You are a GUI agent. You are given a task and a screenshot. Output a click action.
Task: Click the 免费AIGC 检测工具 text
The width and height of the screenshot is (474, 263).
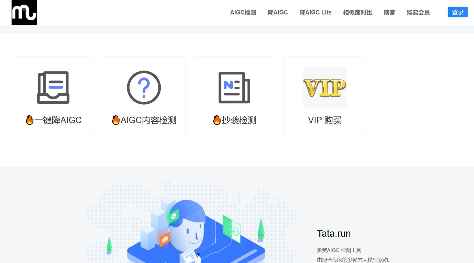click(x=339, y=250)
